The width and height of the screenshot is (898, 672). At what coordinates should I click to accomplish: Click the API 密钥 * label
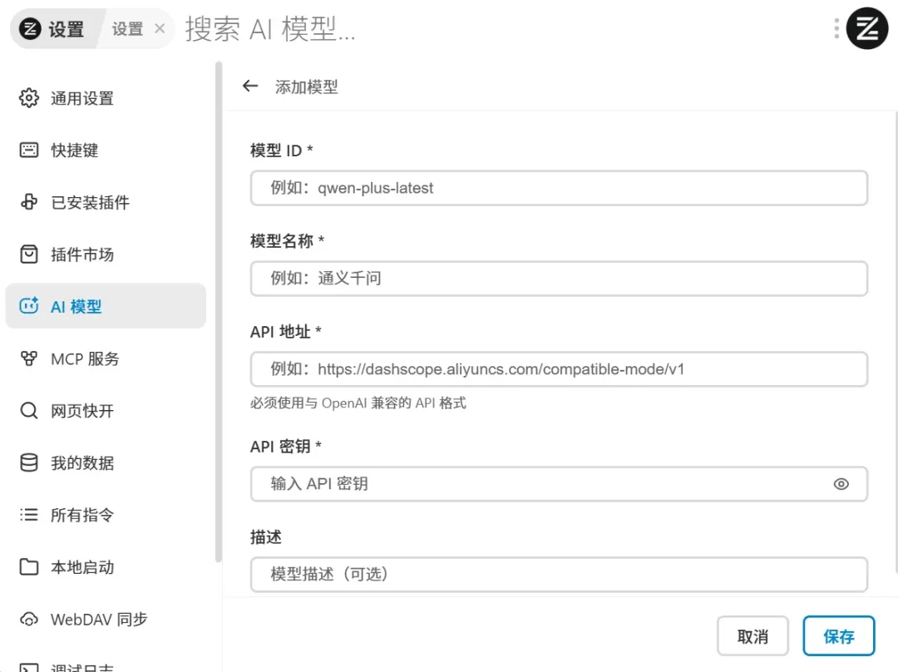pos(286,447)
